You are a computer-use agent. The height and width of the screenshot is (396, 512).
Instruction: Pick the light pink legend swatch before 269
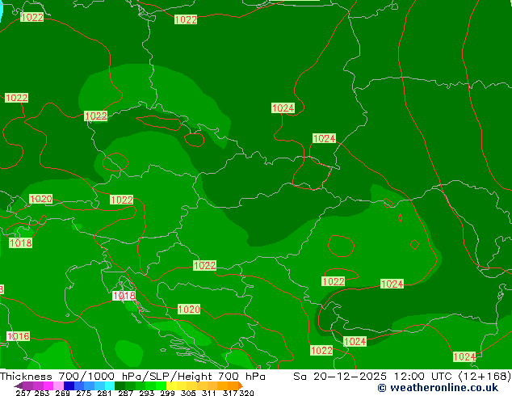coord(58,385)
